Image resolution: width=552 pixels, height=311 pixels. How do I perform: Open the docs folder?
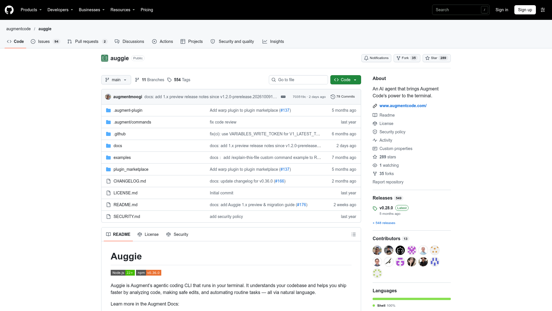coord(118,146)
